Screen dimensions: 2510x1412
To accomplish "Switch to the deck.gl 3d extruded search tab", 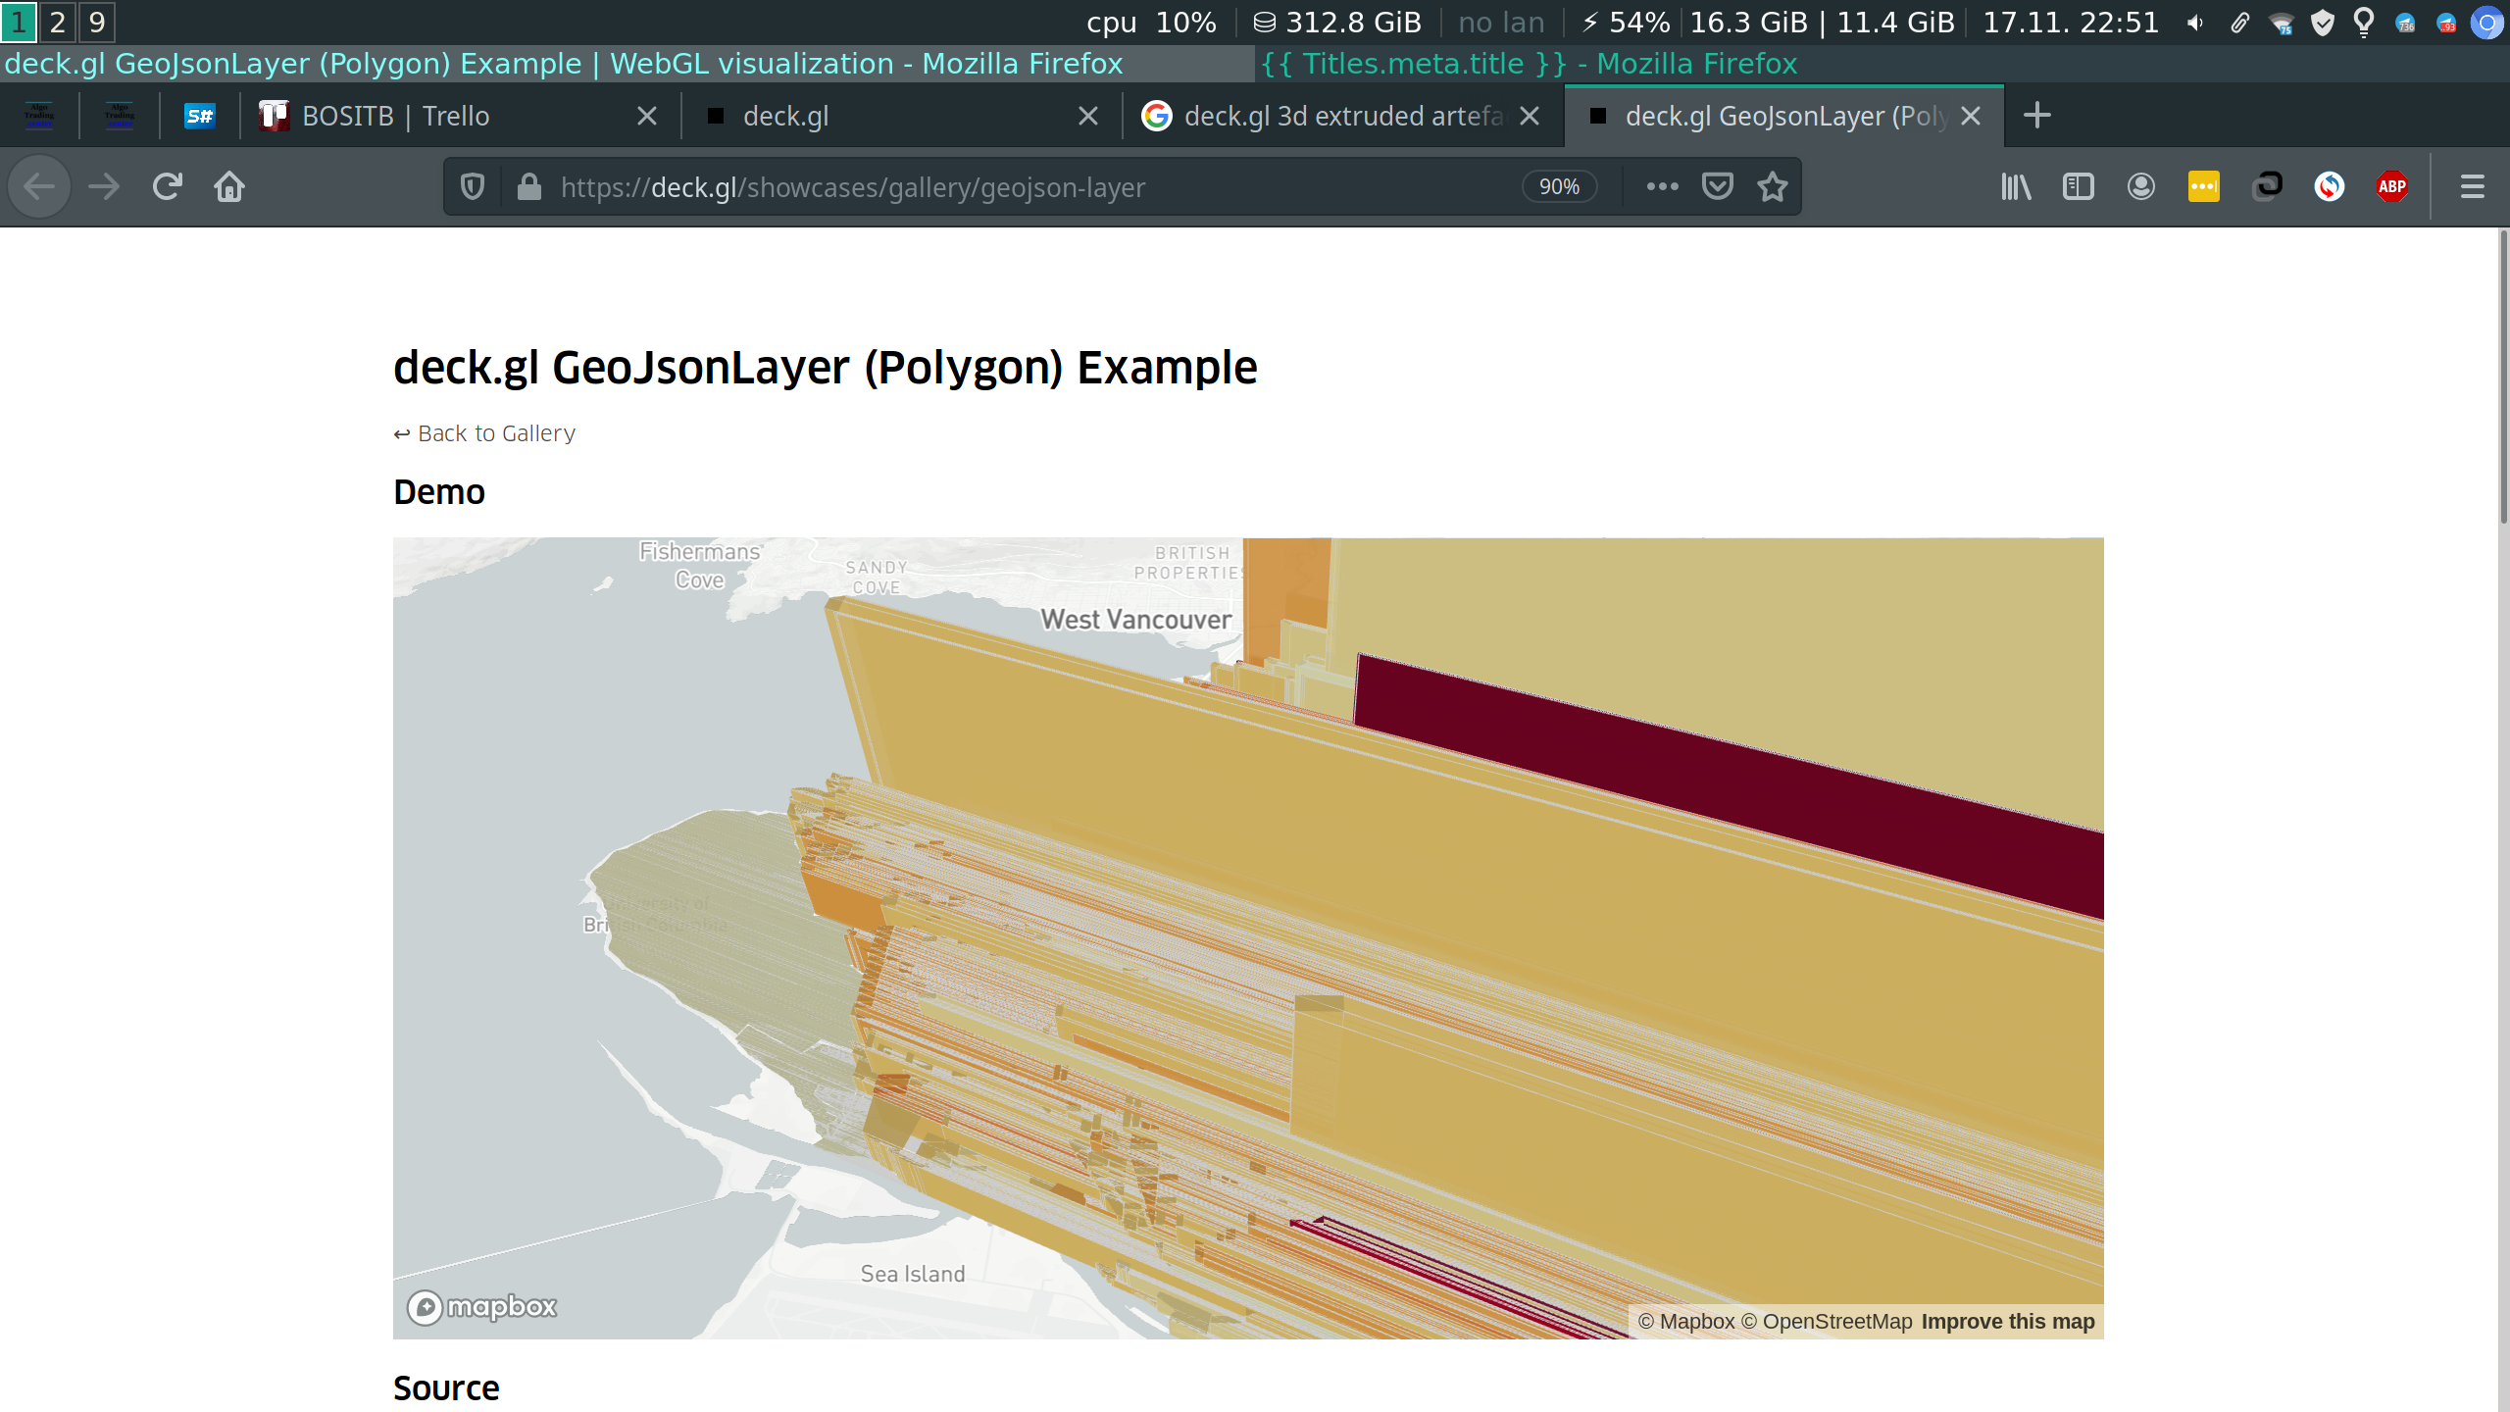I will click(x=1343, y=116).
